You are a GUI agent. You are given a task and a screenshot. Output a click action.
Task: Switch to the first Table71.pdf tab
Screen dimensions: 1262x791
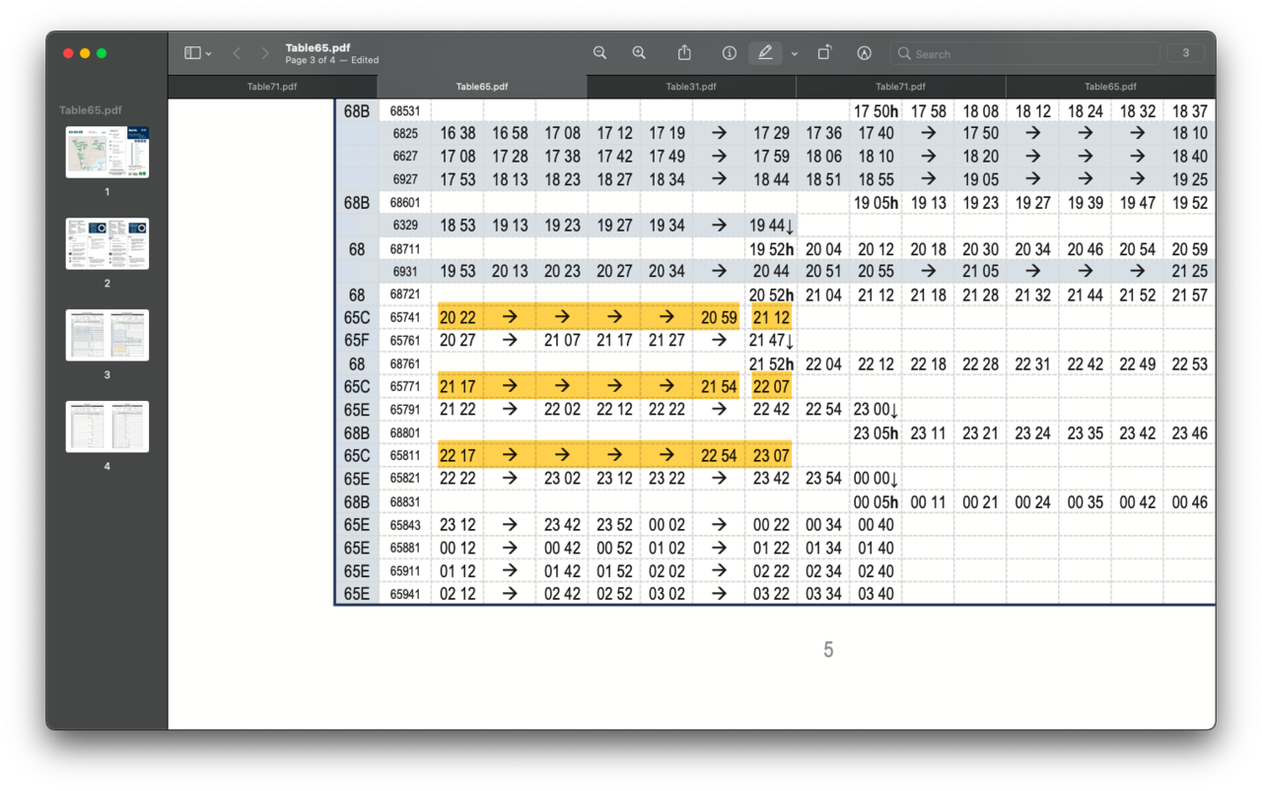(x=272, y=87)
